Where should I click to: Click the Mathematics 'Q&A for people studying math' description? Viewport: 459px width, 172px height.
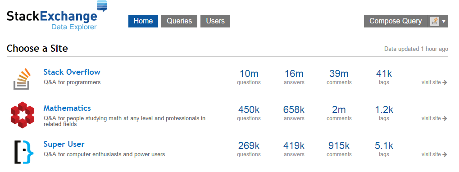[124, 121]
